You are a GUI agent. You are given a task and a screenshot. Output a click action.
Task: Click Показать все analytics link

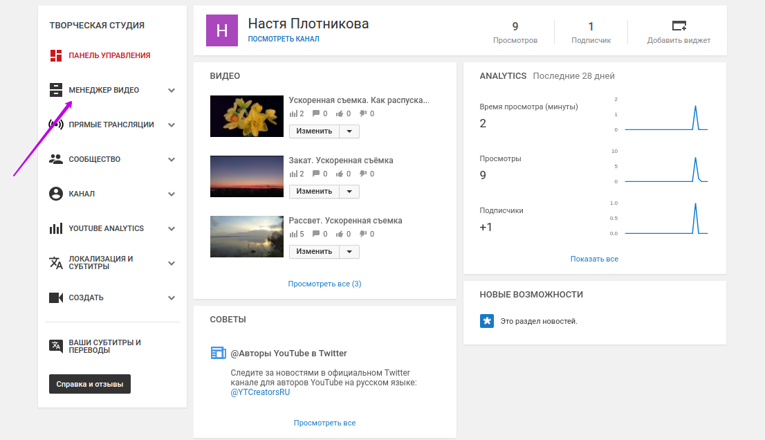594,259
